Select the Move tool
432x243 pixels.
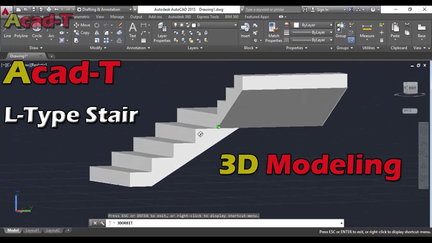(82, 25)
